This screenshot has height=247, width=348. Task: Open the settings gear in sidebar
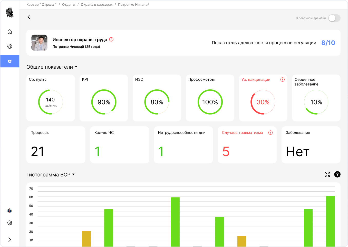pyautogui.click(x=10, y=223)
